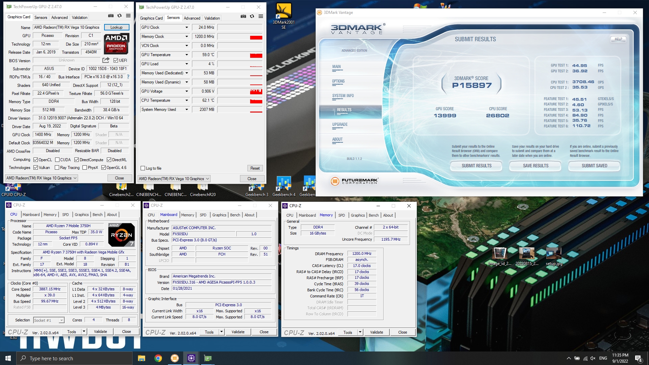This screenshot has height=365, width=649.
Task: Toggle the UEFI checkbox
Action: [x=116, y=60]
